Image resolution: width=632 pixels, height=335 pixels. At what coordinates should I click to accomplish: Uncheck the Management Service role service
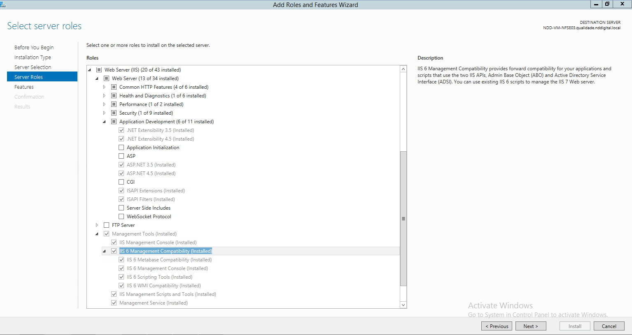(x=114, y=303)
